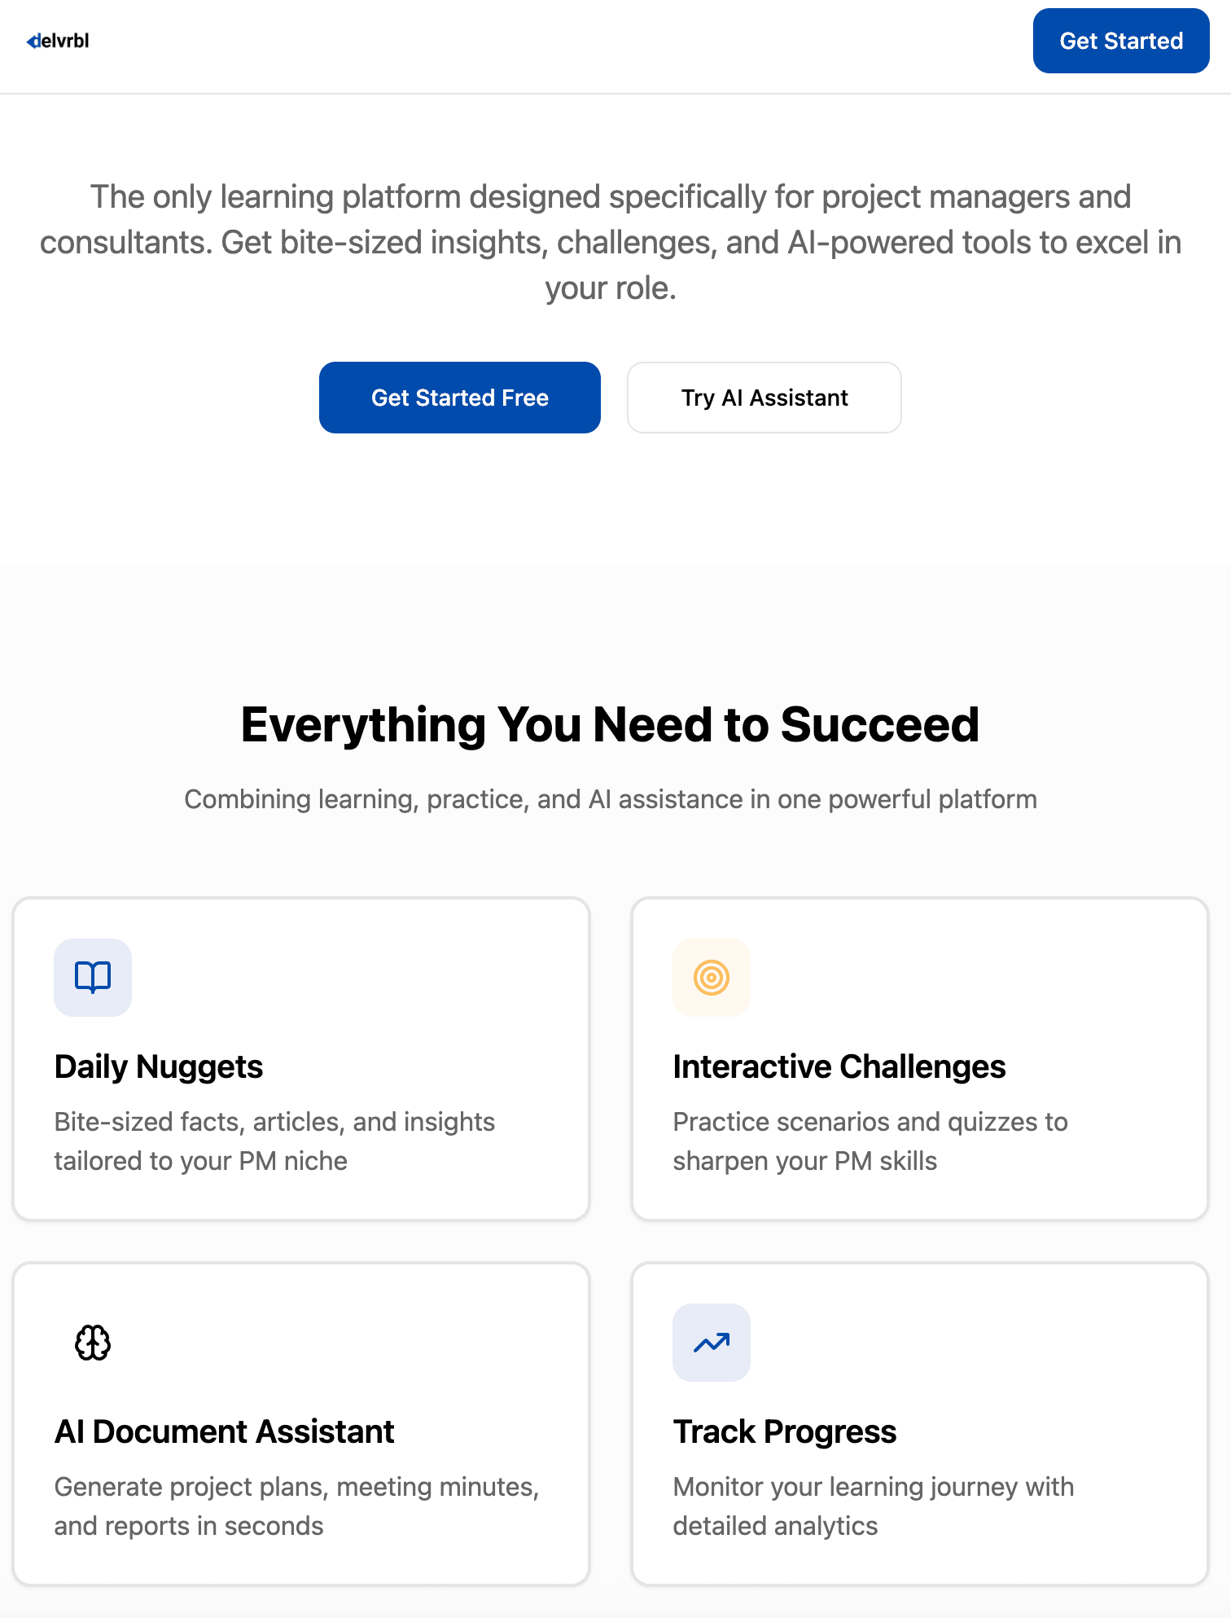The height and width of the screenshot is (1618, 1231).
Task: Click the 'Practice scenarios and quizzes' text
Action: click(870, 1141)
